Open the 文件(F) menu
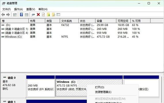 tap(7, 9)
